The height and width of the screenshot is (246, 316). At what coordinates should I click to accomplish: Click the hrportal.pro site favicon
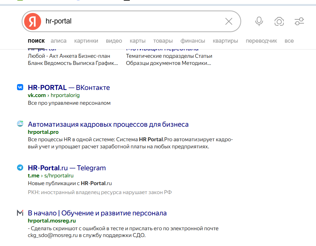(x=20, y=124)
